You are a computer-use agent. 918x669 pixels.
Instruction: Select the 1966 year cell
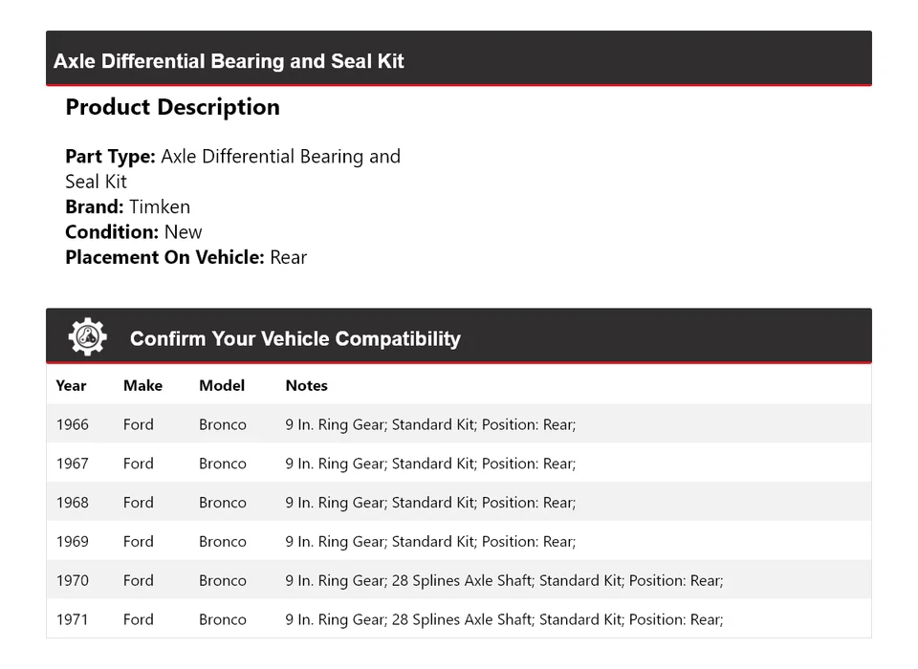point(72,424)
